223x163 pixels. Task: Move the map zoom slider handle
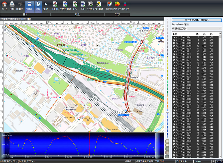(x=167, y=112)
